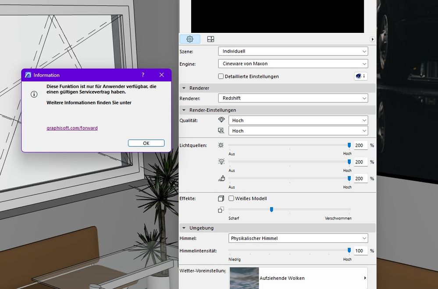Click the illuminating surfaces icon
Screen dimensions: 438x289
221,178
